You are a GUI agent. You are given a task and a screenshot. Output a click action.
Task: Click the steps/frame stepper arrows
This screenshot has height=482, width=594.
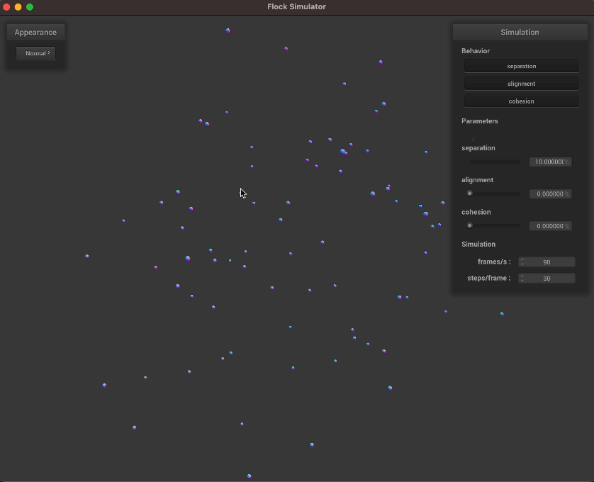[522, 279]
